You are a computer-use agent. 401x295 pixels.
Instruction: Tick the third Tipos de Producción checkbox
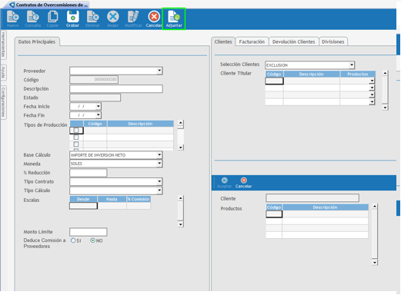(x=76, y=144)
